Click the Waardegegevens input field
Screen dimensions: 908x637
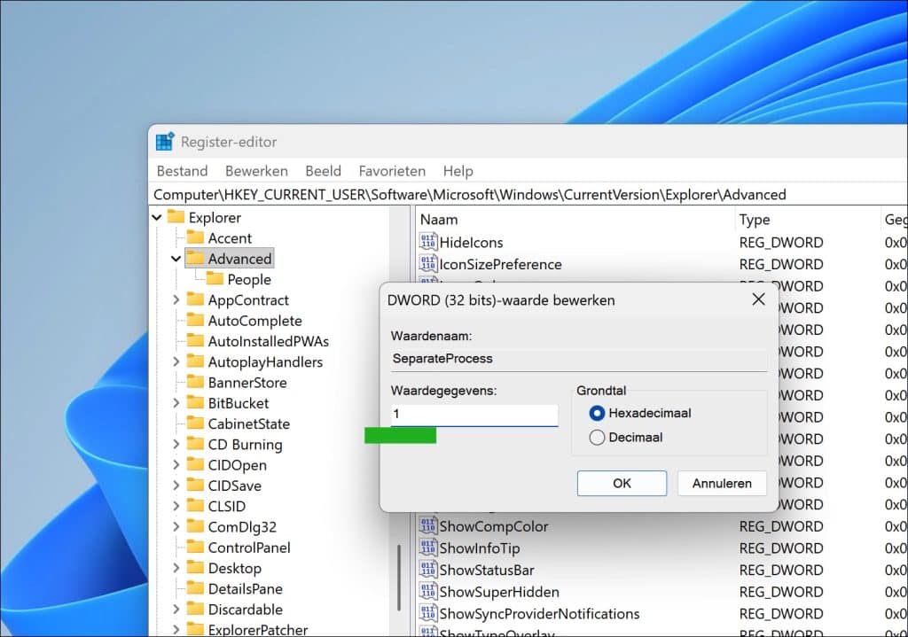(x=474, y=415)
